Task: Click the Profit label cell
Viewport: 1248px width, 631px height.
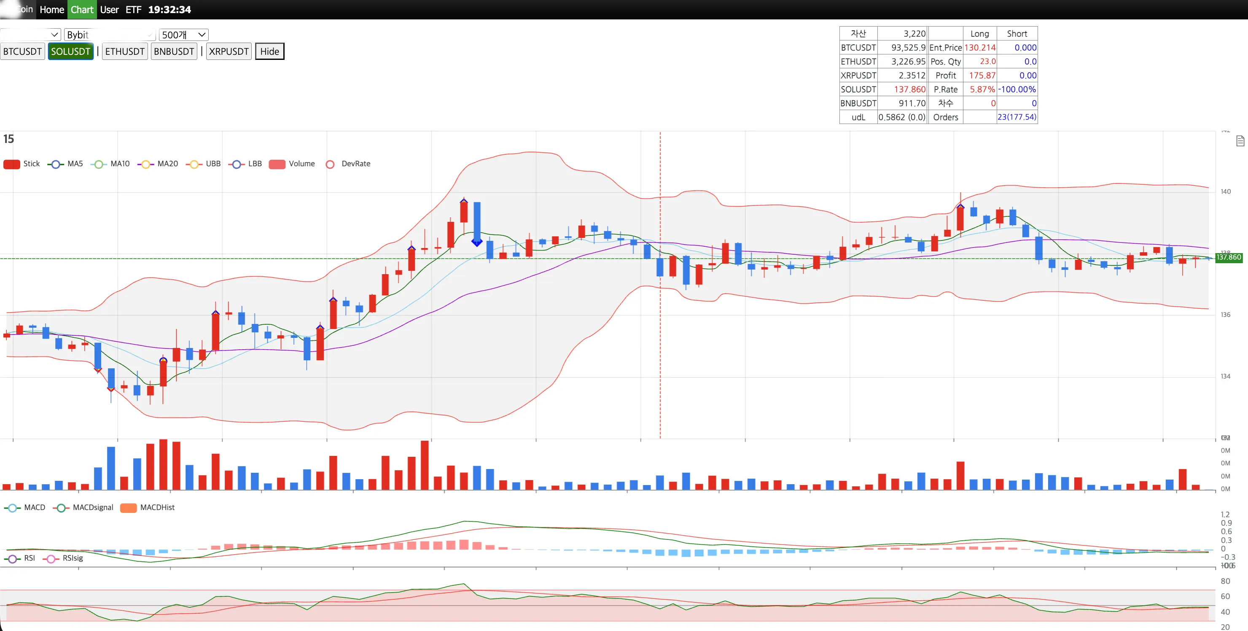Action: pos(946,75)
